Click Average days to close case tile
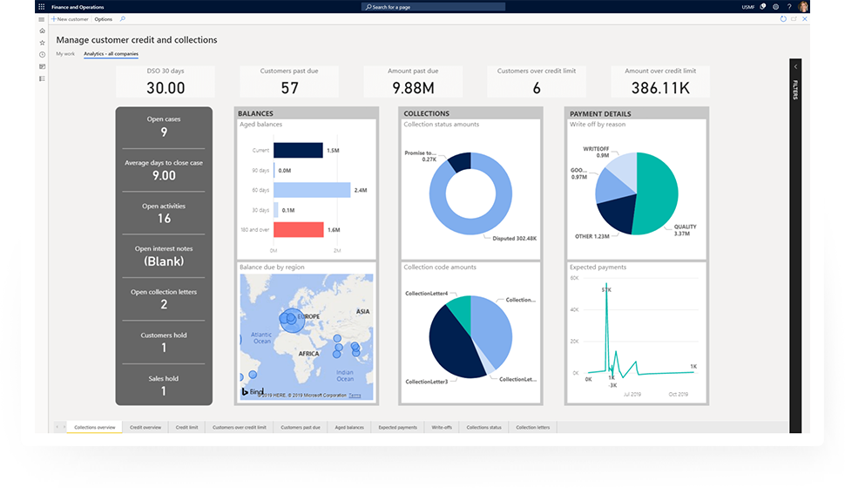Screen dimensions: 845x488 click(x=164, y=170)
